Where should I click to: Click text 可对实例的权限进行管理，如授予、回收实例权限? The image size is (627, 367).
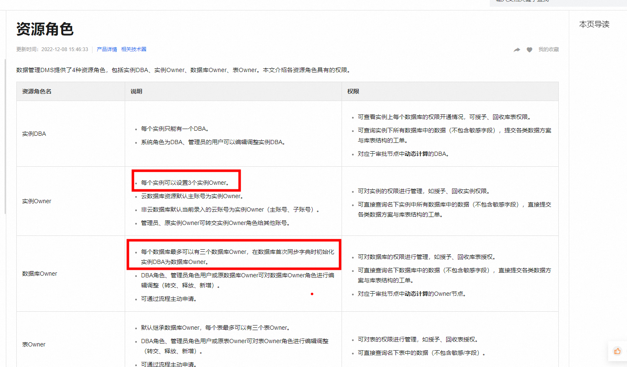coord(424,191)
